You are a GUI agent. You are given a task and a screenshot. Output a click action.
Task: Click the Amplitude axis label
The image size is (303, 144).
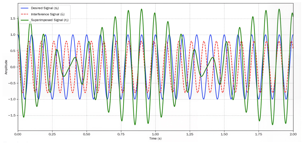[x=6, y=67]
